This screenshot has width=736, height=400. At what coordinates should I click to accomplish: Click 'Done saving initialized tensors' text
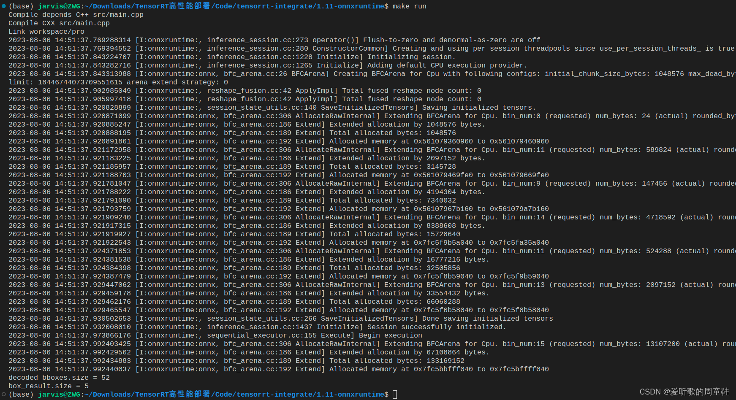(488, 319)
